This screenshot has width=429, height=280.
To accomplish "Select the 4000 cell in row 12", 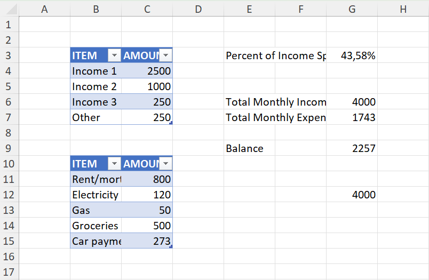I will 352,195.
